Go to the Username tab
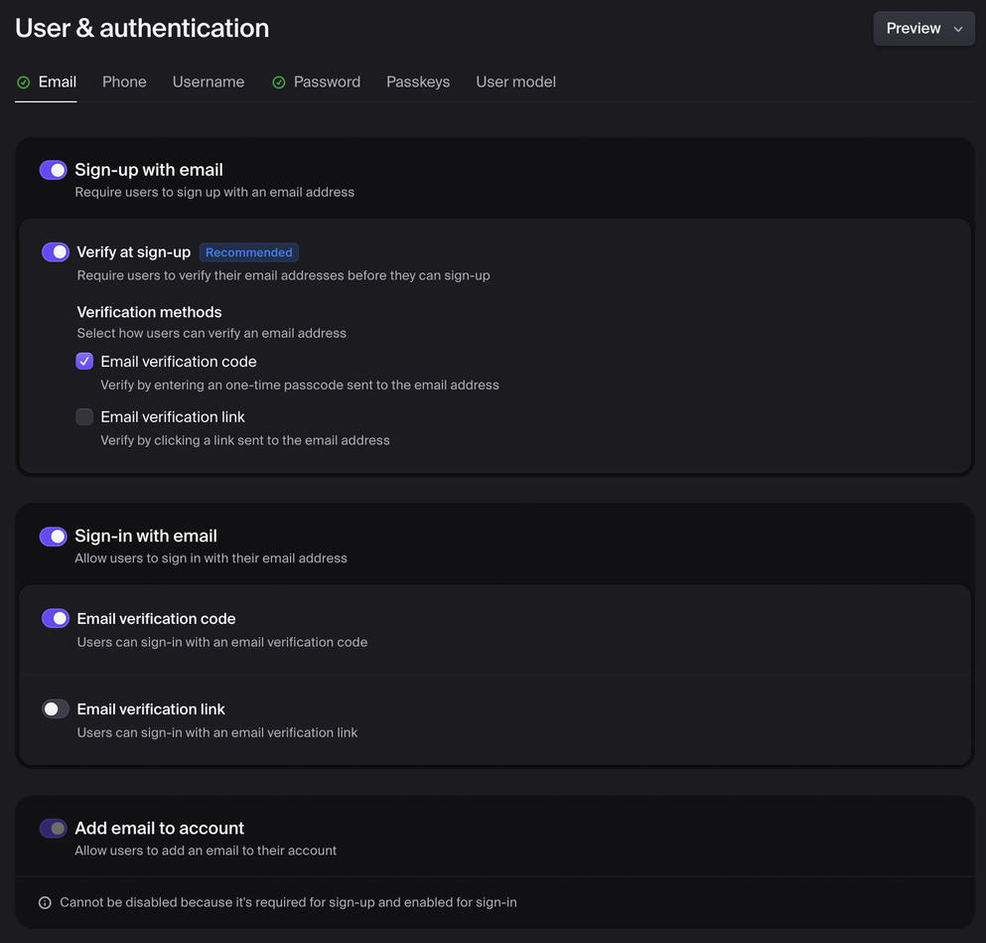 (x=208, y=81)
